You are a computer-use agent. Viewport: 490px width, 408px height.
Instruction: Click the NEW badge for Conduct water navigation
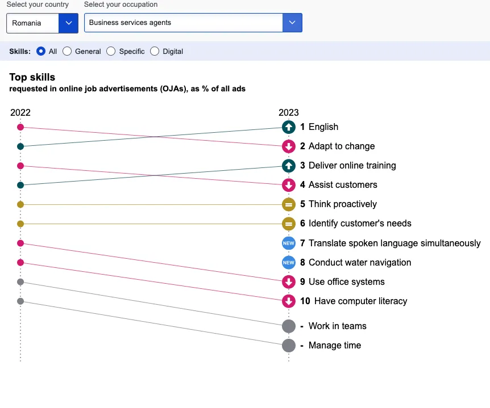pos(289,263)
